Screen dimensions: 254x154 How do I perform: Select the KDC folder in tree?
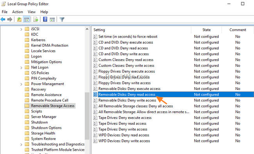point(35,34)
